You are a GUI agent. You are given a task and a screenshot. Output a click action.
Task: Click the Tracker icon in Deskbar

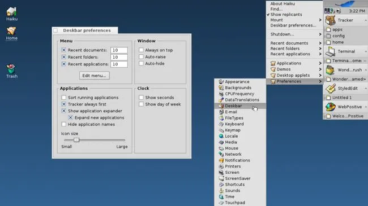click(x=330, y=20)
